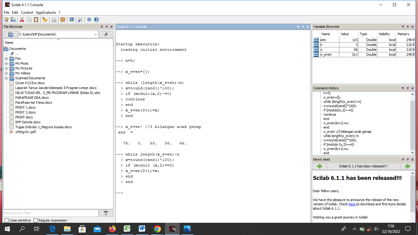Select the ans variable row
Screen dimensions: 418x235
(x=364, y=40)
